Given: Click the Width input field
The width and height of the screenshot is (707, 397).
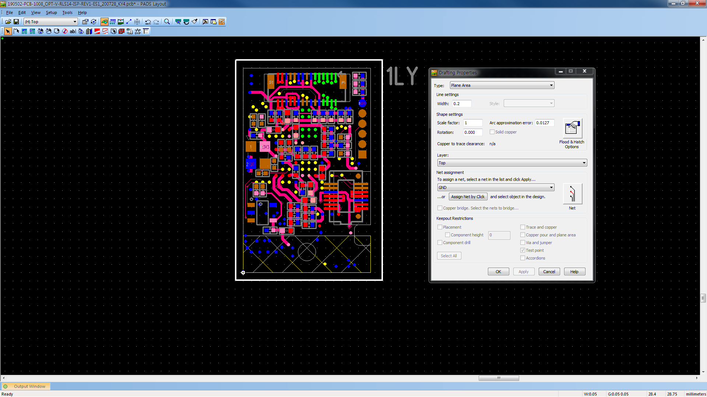Looking at the screenshot, I should tap(462, 104).
